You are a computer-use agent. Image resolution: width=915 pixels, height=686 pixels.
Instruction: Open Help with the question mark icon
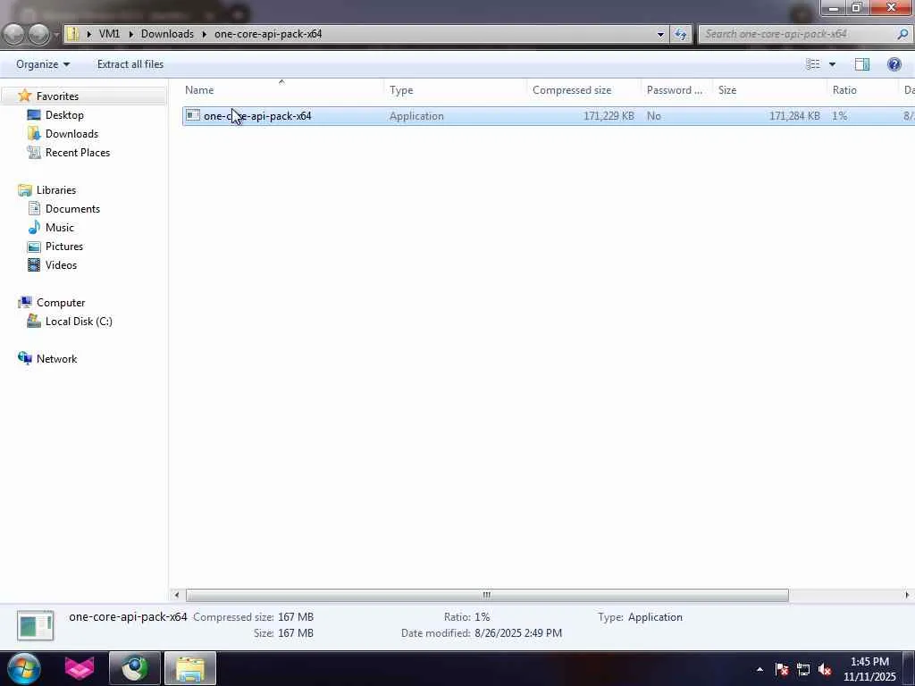click(894, 64)
